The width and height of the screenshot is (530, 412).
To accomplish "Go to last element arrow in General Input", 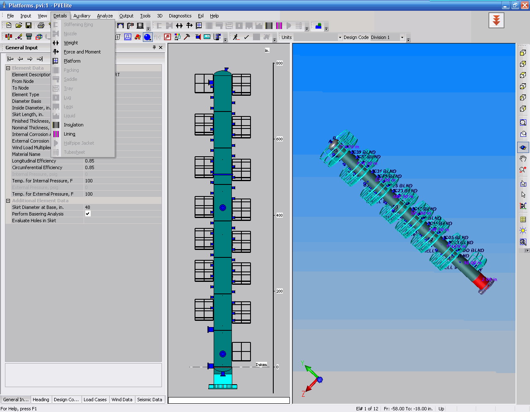I will click(x=40, y=59).
